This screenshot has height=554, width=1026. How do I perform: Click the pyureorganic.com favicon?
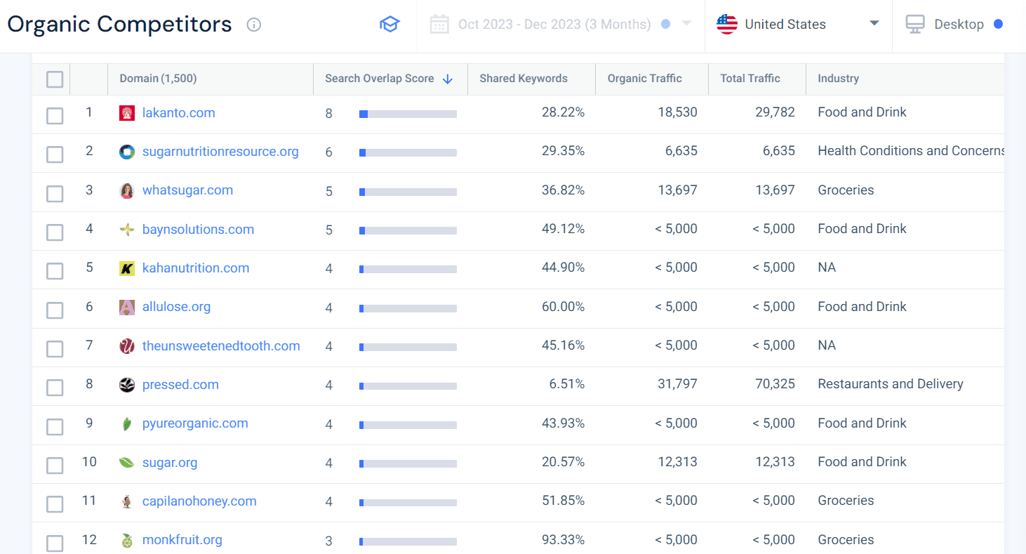pyautogui.click(x=127, y=423)
